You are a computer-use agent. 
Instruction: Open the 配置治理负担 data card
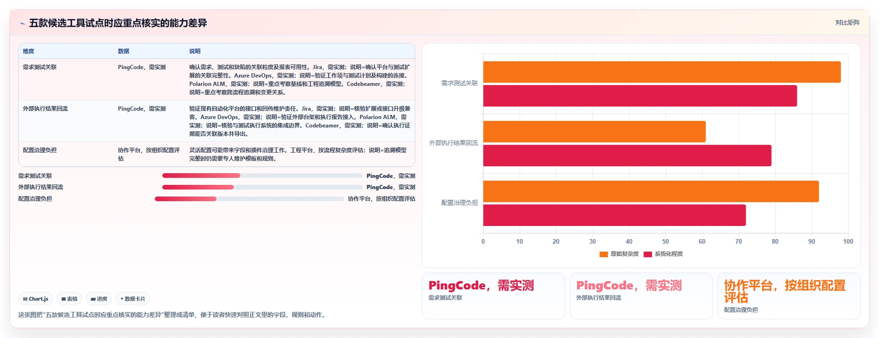(789, 296)
